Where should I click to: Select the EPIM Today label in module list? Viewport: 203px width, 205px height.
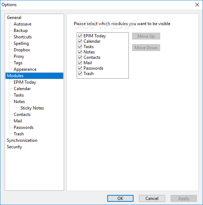point(95,36)
